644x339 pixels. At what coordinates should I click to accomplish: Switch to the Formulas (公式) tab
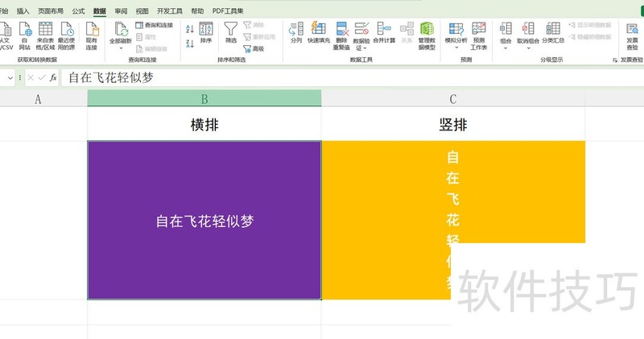[x=78, y=11]
